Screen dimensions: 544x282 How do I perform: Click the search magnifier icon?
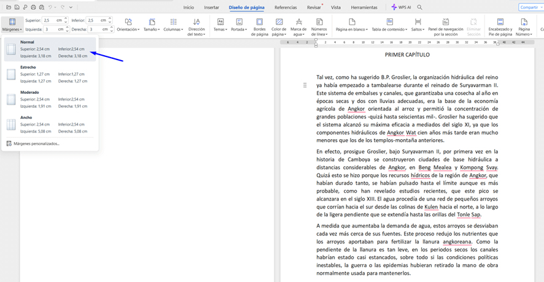[420, 7]
